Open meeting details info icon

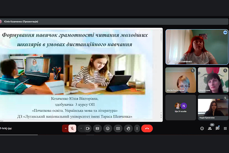point(202,129)
